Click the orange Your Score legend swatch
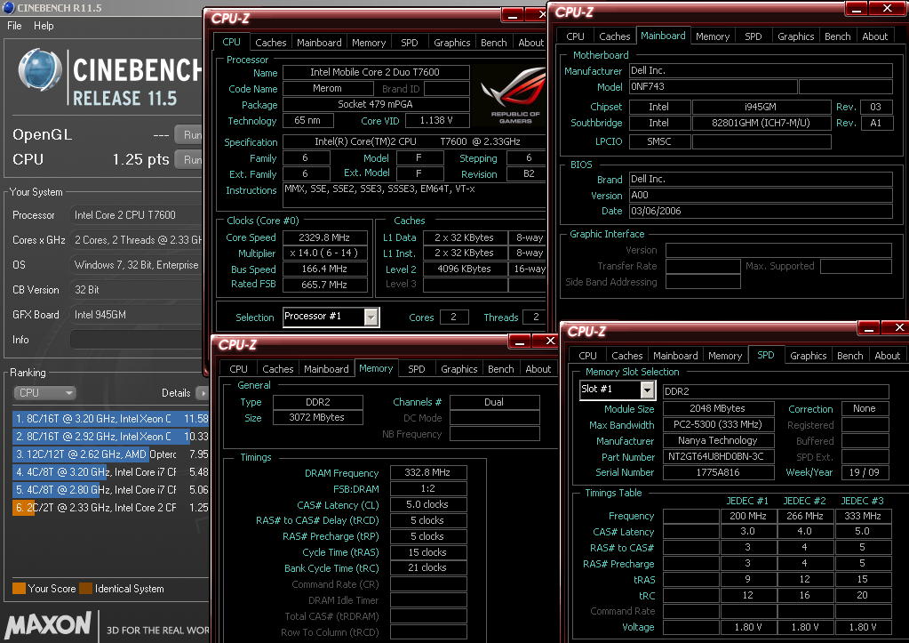The image size is (909, 643). 19,589
